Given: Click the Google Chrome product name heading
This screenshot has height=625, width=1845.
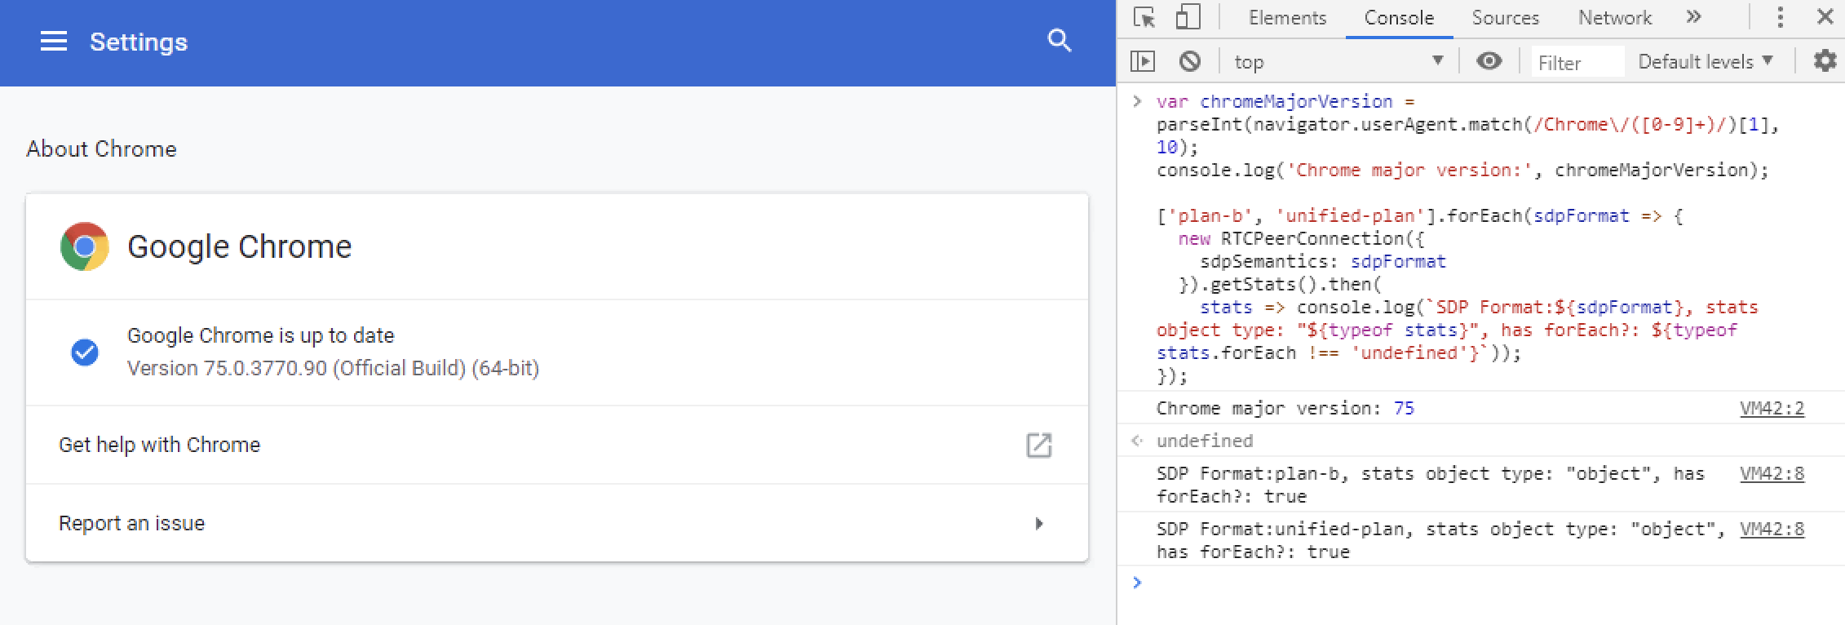Looking at the screenshot, I should [x=239, y=246].
